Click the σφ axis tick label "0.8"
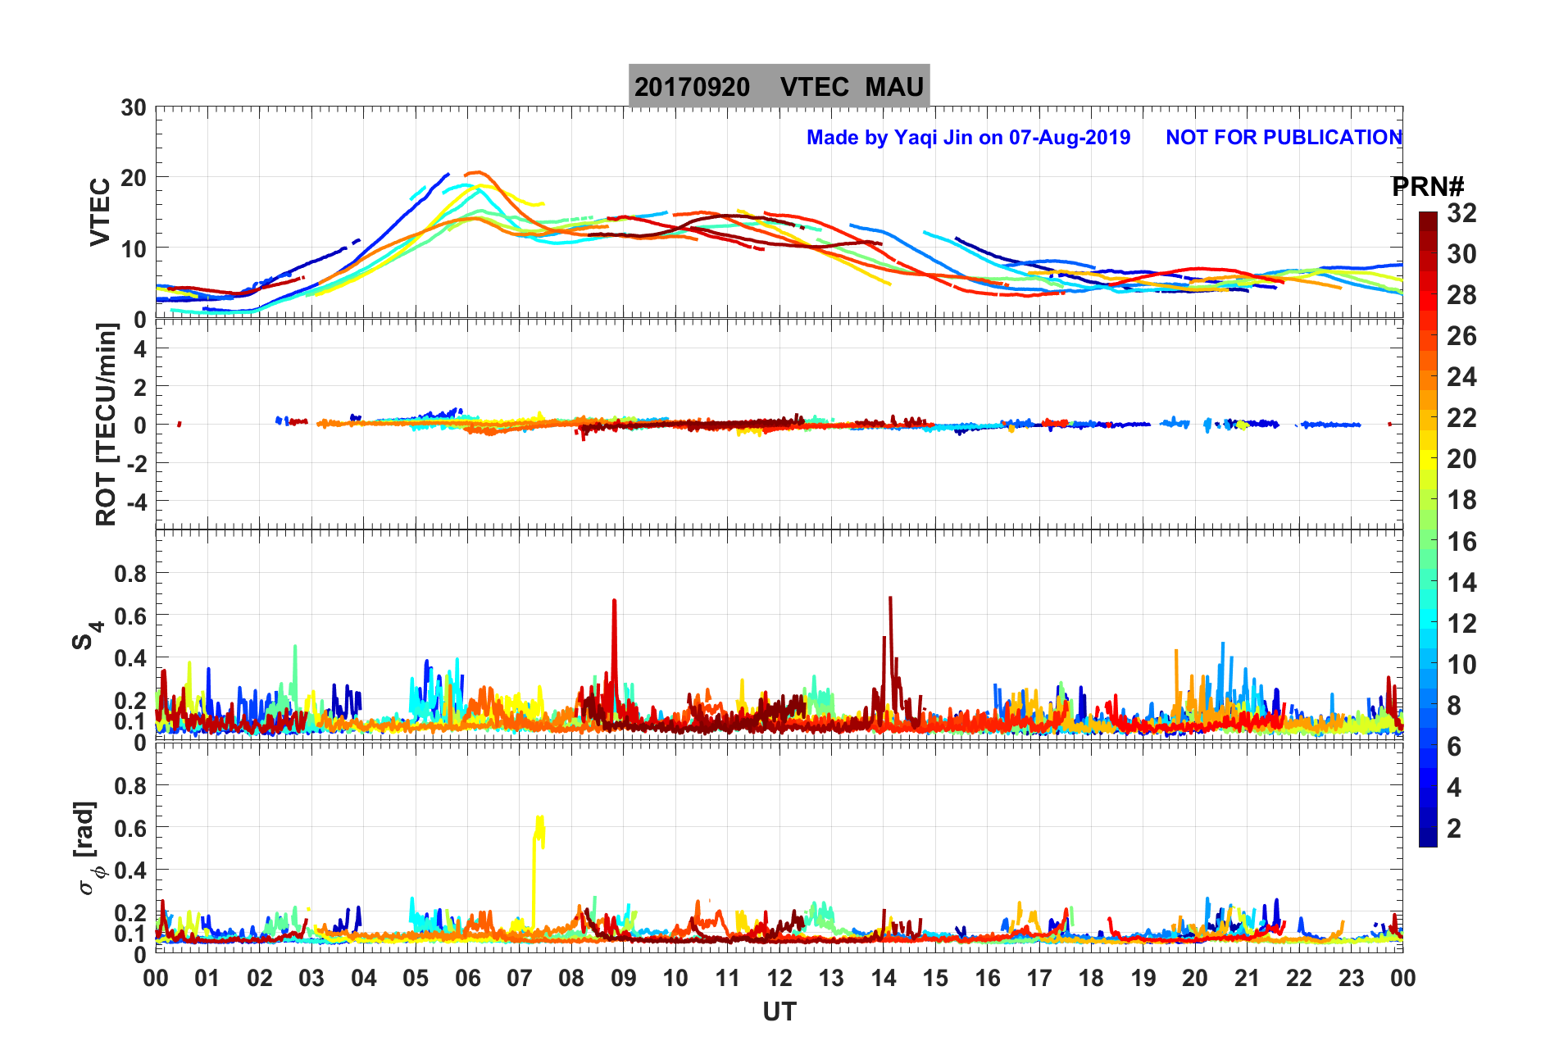This screenshot has width=1559, height=1059. [130, 786]
